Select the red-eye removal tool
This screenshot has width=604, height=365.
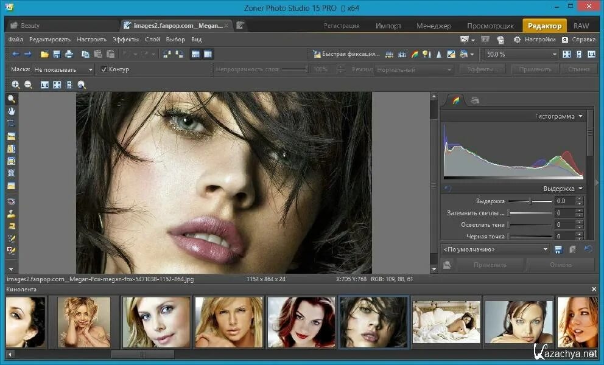[x=11, y=201]
